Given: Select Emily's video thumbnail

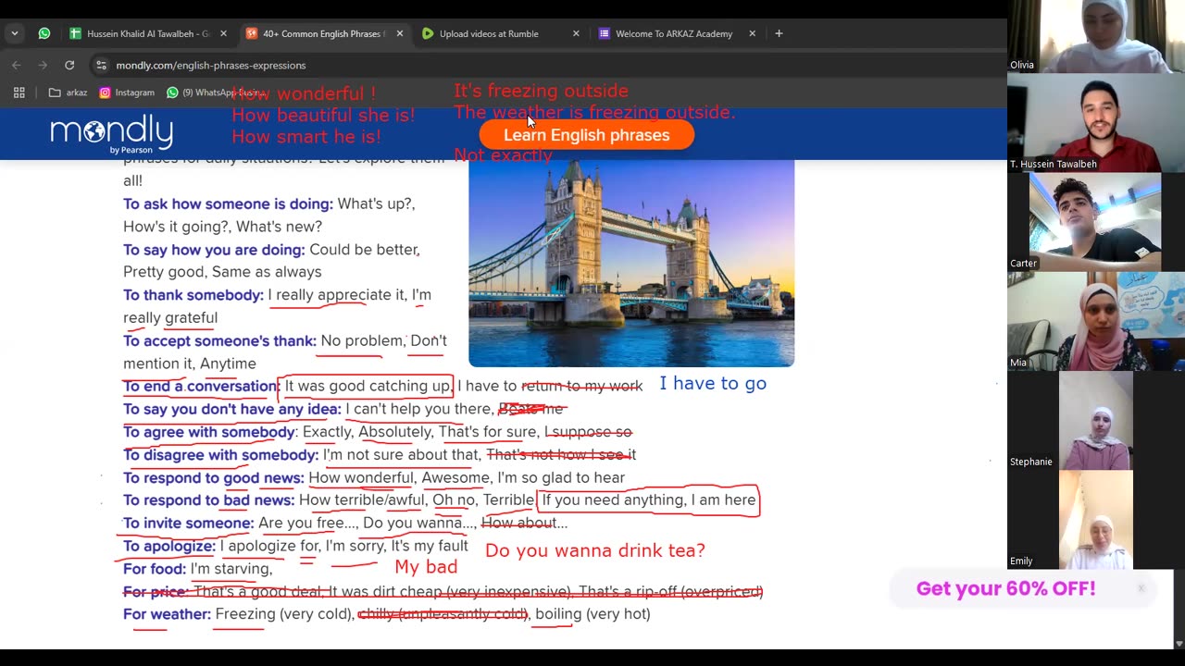Looking at the screenshot, I should tap(1095, 519).
